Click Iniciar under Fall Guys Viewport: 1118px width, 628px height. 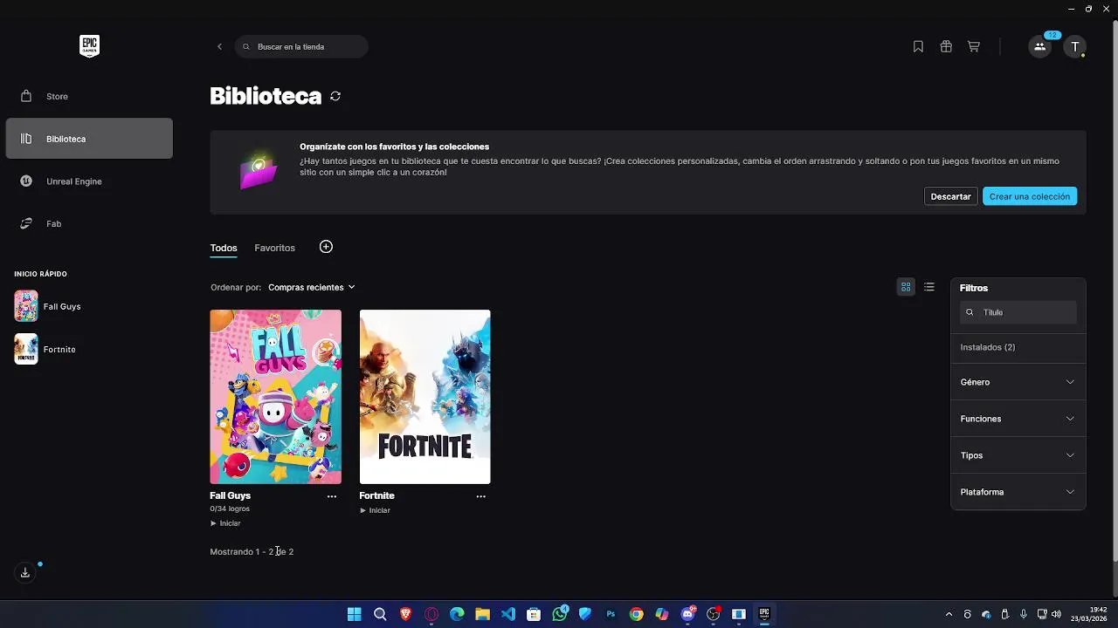[225, 523]
